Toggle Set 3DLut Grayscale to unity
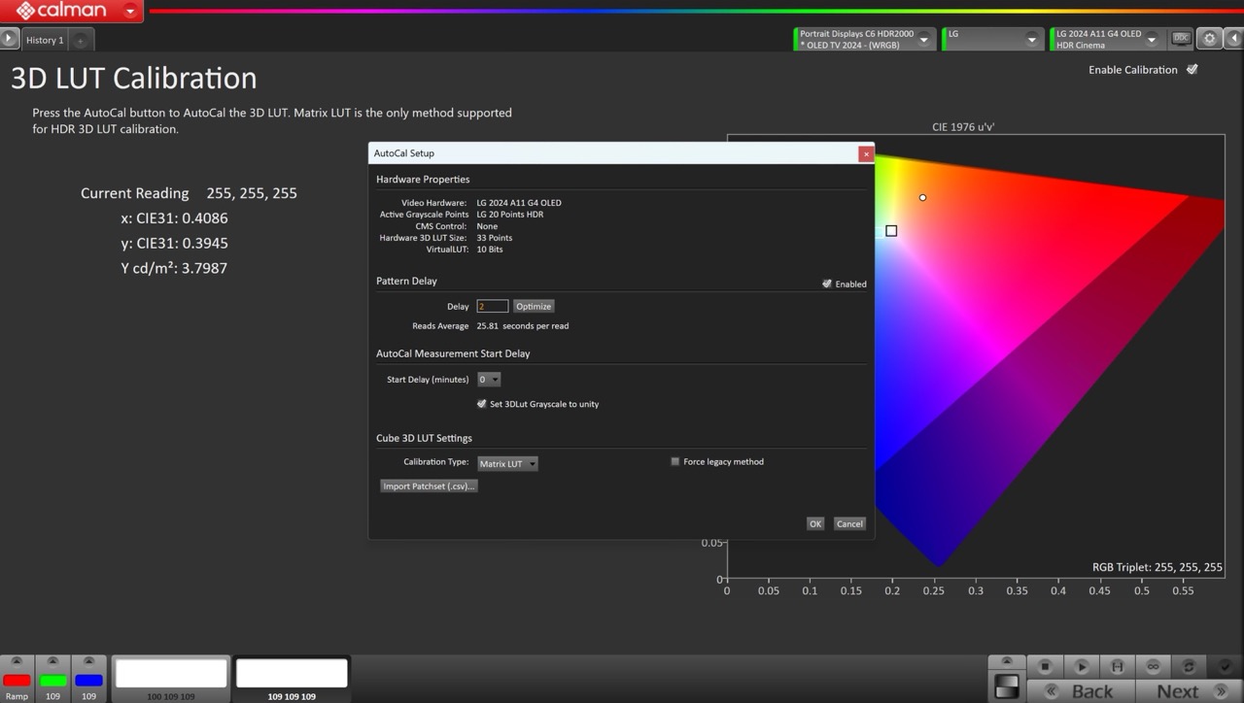 (481, 404)
